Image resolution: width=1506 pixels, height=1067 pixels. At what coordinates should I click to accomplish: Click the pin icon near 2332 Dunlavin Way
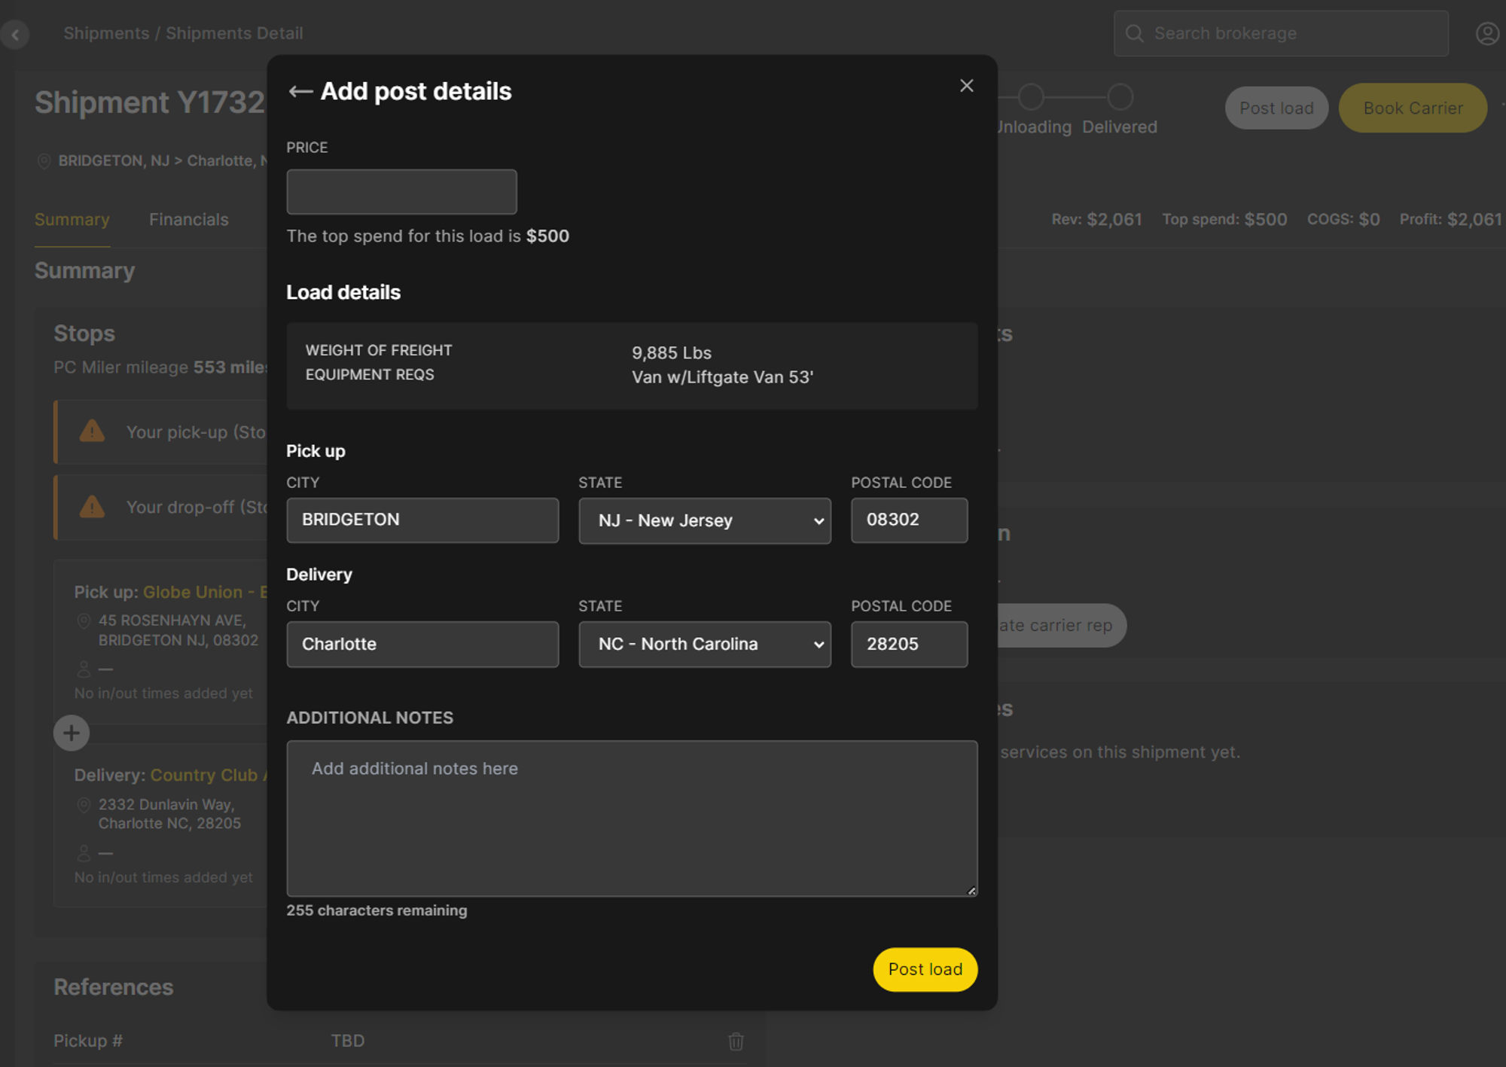pos(84,805)
